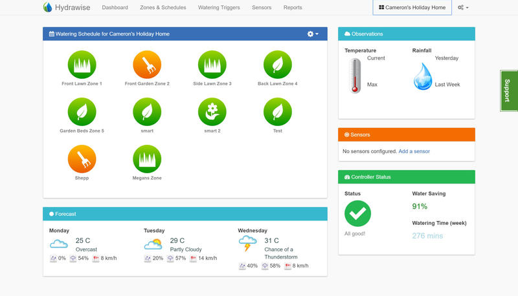Open the Watering Triggers menu item
518x296 pixels.
[x=219, y=7]
